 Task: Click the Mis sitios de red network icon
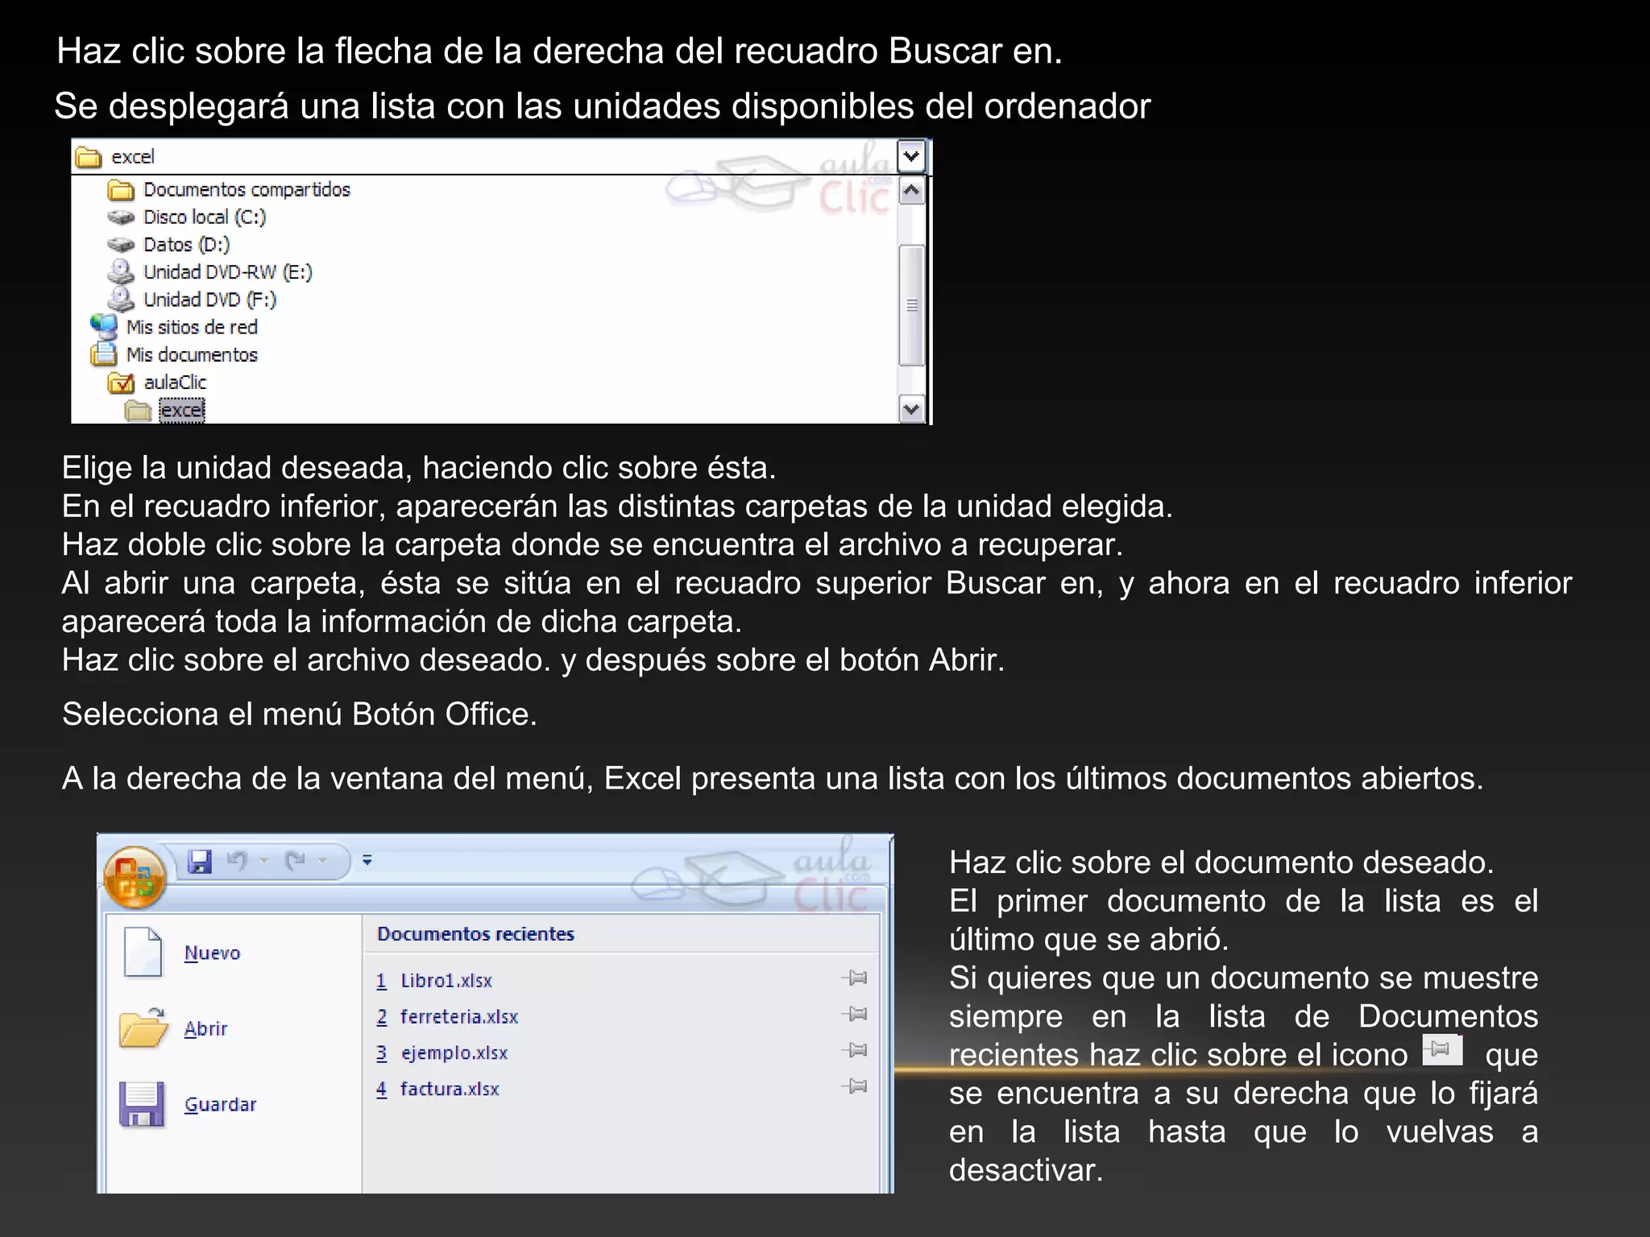pyautogui.click(x=104, y=326)
